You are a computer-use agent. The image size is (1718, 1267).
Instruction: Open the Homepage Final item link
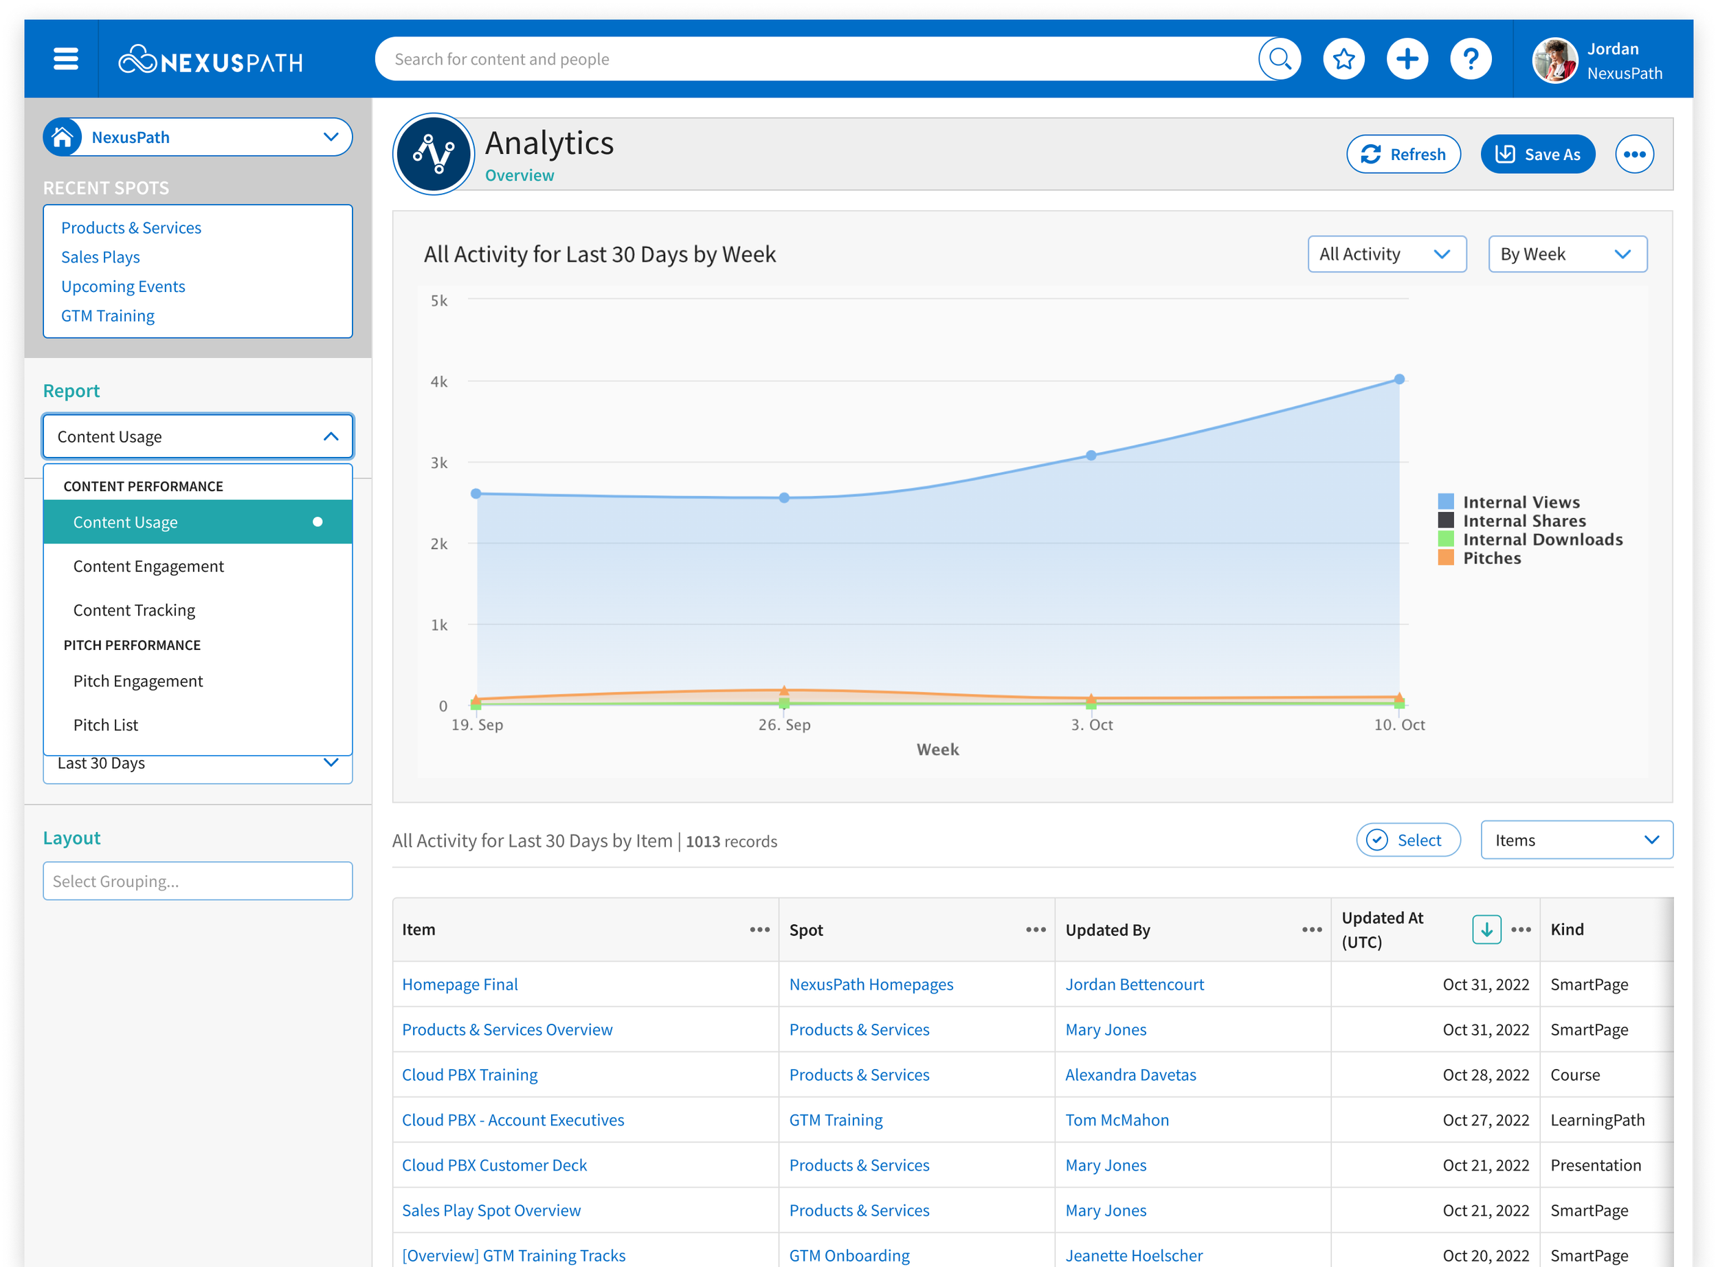click(460, 985)
